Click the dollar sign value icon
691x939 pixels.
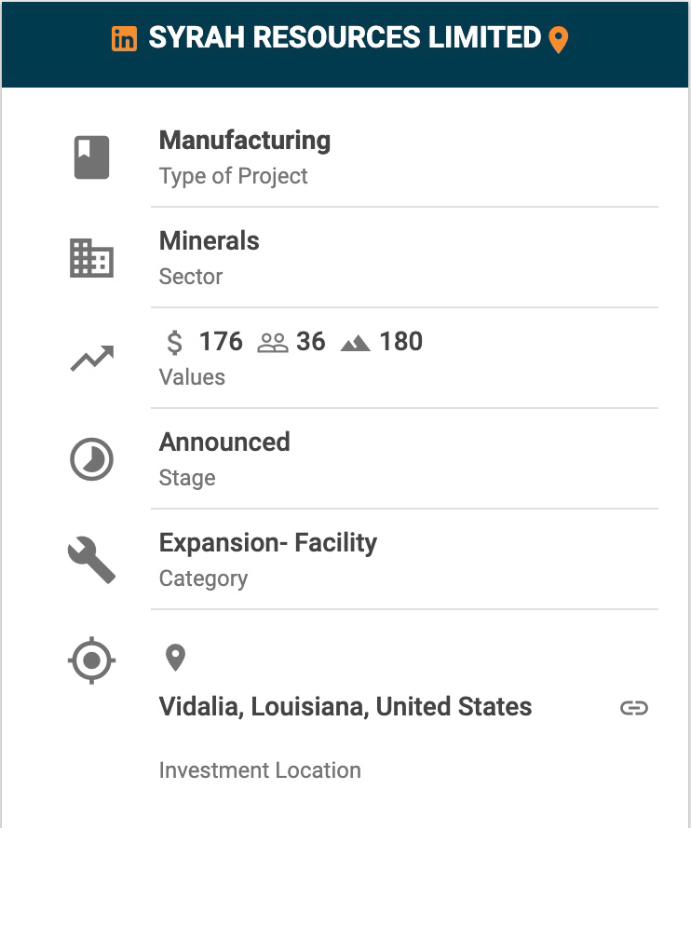click(x=174, y=343)
